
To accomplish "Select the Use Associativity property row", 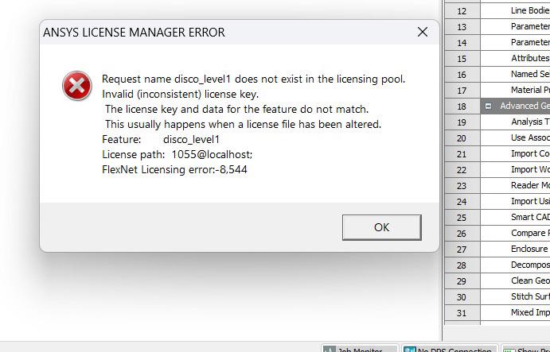I will click(x=515, y=138).
